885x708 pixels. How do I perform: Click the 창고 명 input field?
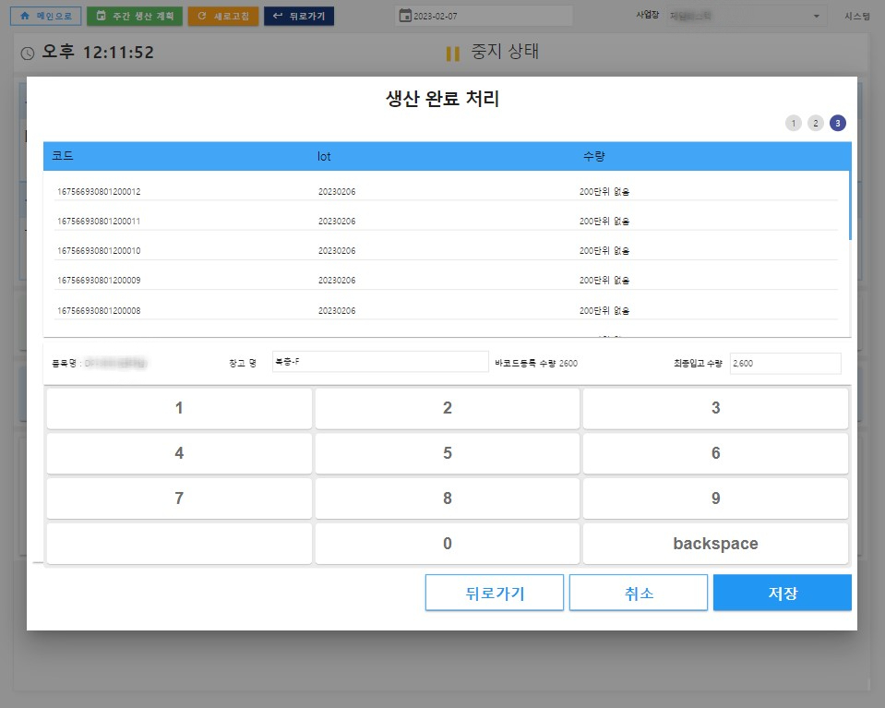point(380,362)
